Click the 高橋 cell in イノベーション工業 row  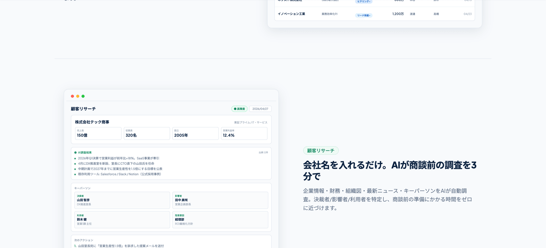436,14
